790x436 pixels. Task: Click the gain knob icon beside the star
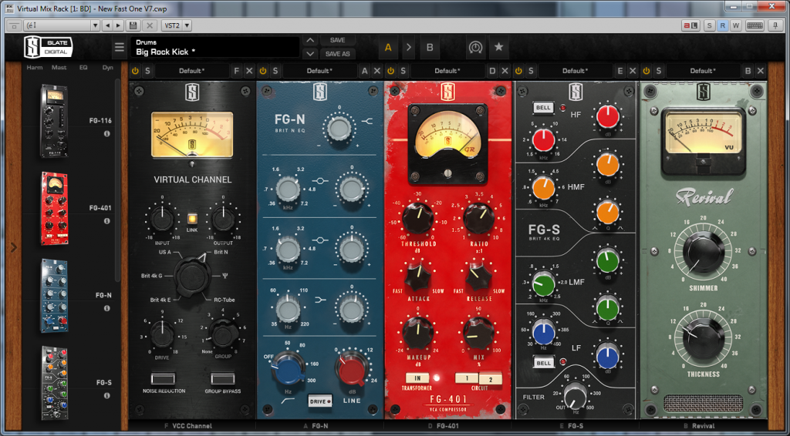[x=475, y=47]
